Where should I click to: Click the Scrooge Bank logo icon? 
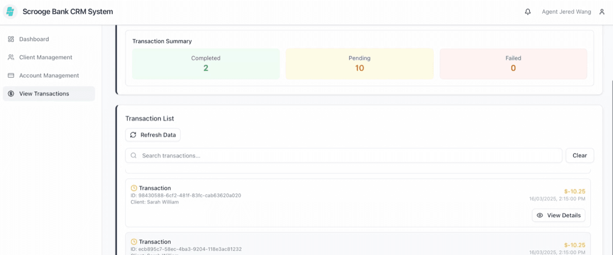pos(11,12)
